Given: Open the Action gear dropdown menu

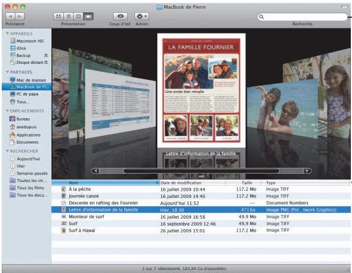Looking at the screenshot, I should click(x=141, y=17).
